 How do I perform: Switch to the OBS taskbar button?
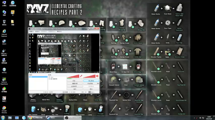(73, 118)
